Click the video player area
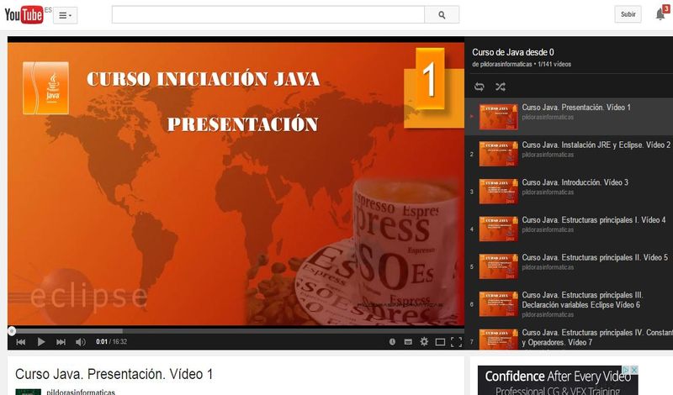673x395 pixels. pos(236,183)
